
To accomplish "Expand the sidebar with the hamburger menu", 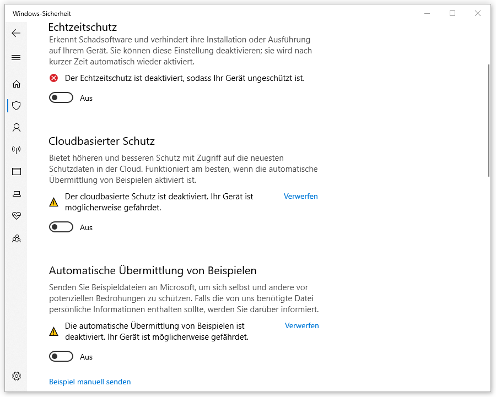I will 16,57.
